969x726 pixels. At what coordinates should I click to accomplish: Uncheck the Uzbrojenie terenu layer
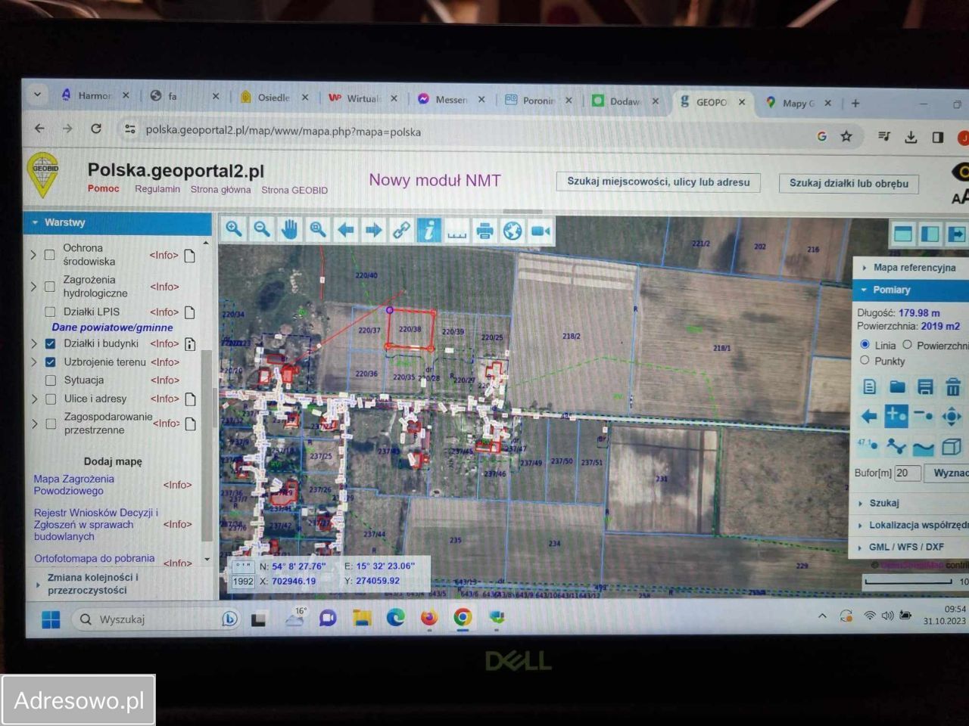(x=50, y=362)
